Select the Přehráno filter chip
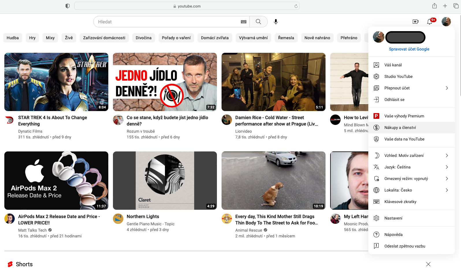Screen dimensions: 461x270 pyautogui.click(x=349, y=38)
